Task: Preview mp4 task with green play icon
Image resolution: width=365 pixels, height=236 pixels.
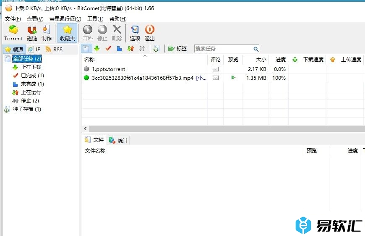Action: 233,78
